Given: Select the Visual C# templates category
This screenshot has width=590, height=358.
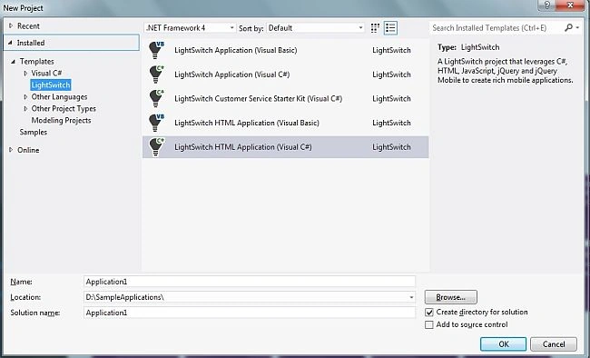Looking at the screenshot, I should (x=46, y=73).
